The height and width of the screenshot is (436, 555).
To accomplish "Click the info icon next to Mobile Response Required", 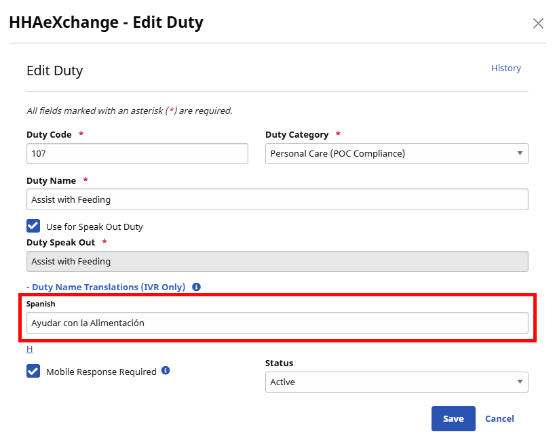I will coord(166,371).
